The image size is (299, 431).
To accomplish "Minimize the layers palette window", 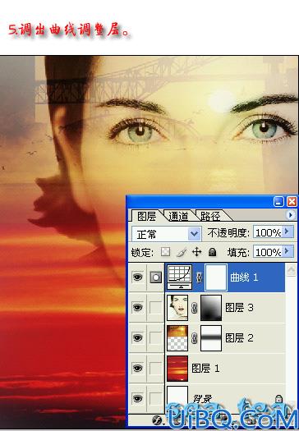I will coord(278,202).
